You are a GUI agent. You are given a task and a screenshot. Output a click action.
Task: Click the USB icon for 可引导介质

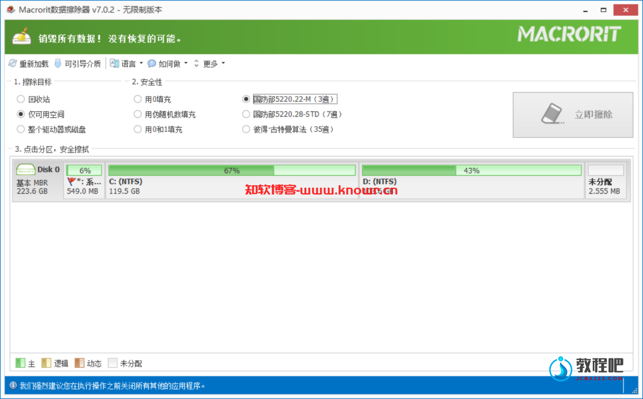58,64
